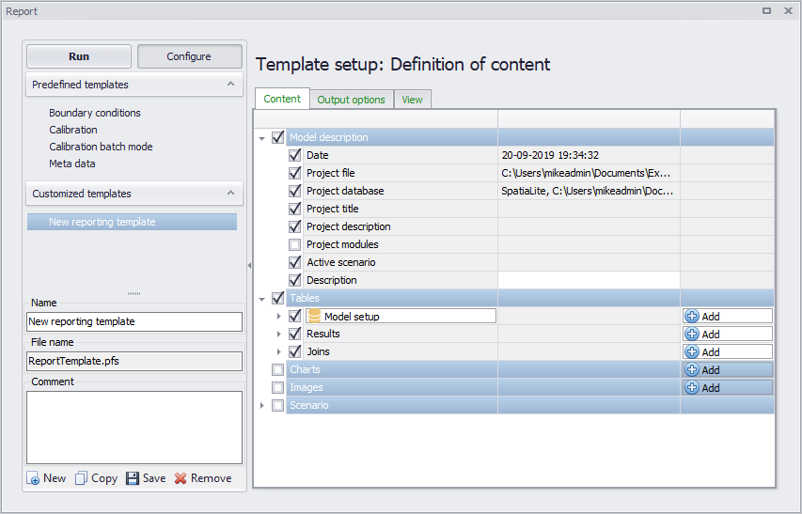This screenshot has width=802, height=514.
Task: Open the Output options tab
Action: [351, 100]
